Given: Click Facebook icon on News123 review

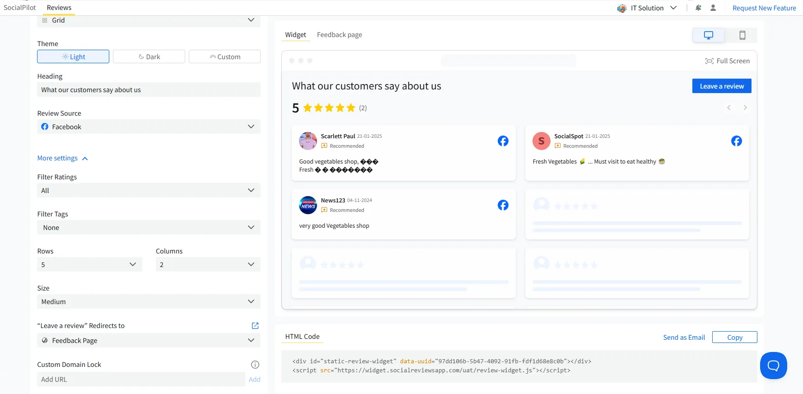Looking at the screenshot, I should (503, 205).
